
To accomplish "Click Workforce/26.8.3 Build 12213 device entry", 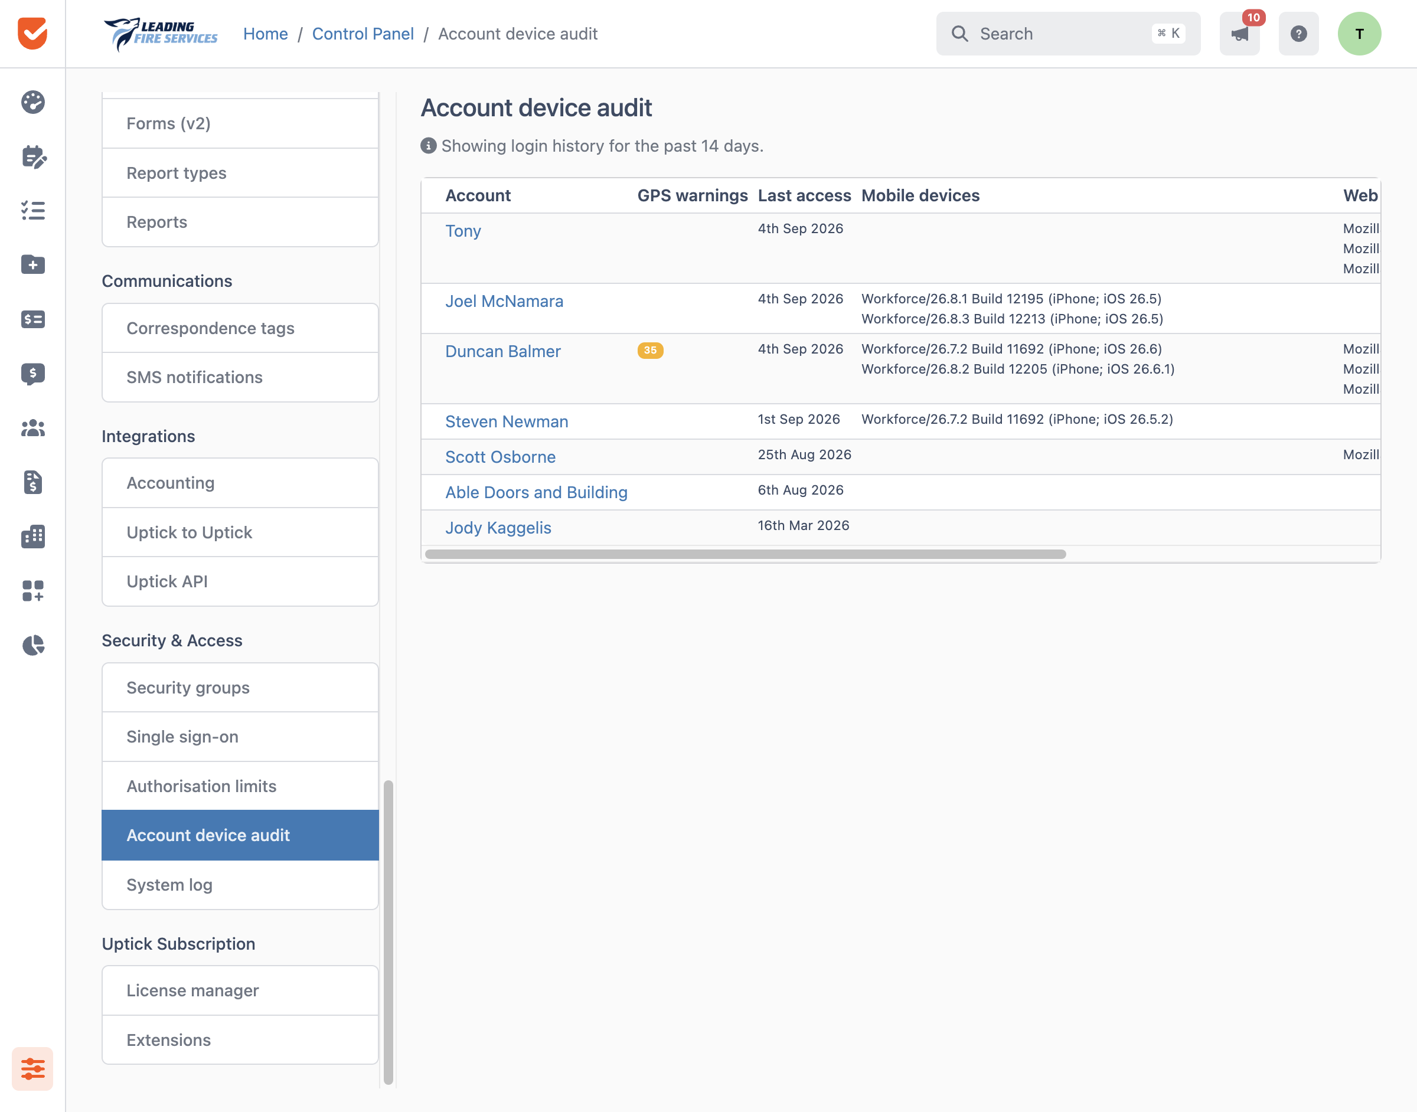I will [1012, 319].
